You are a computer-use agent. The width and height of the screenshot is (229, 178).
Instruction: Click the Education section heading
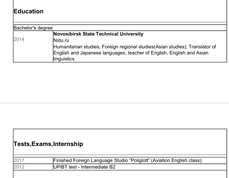pos(28,11)
